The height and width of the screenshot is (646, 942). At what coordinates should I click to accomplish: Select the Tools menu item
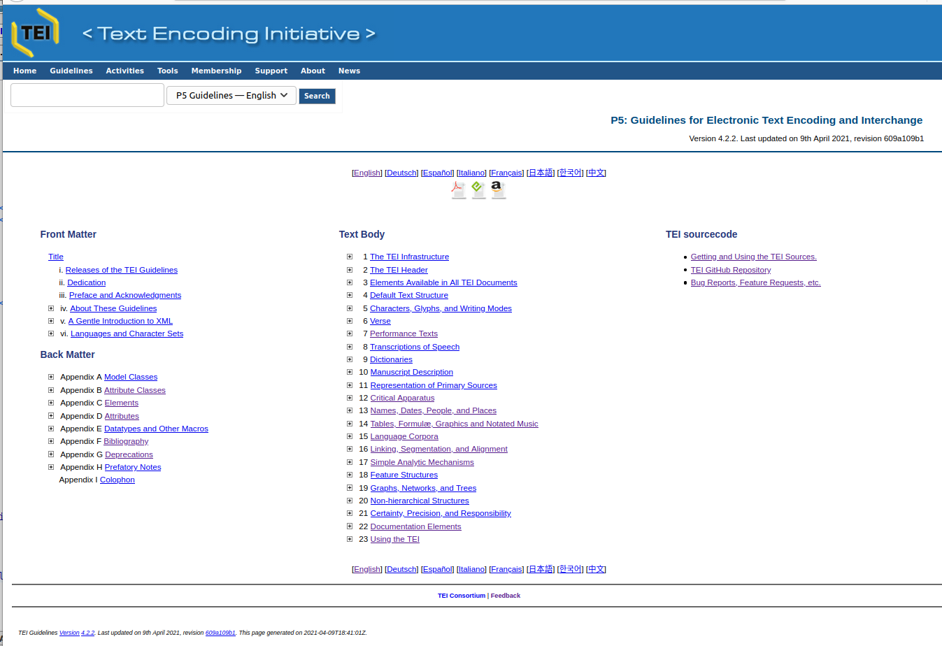pos(167,71)
